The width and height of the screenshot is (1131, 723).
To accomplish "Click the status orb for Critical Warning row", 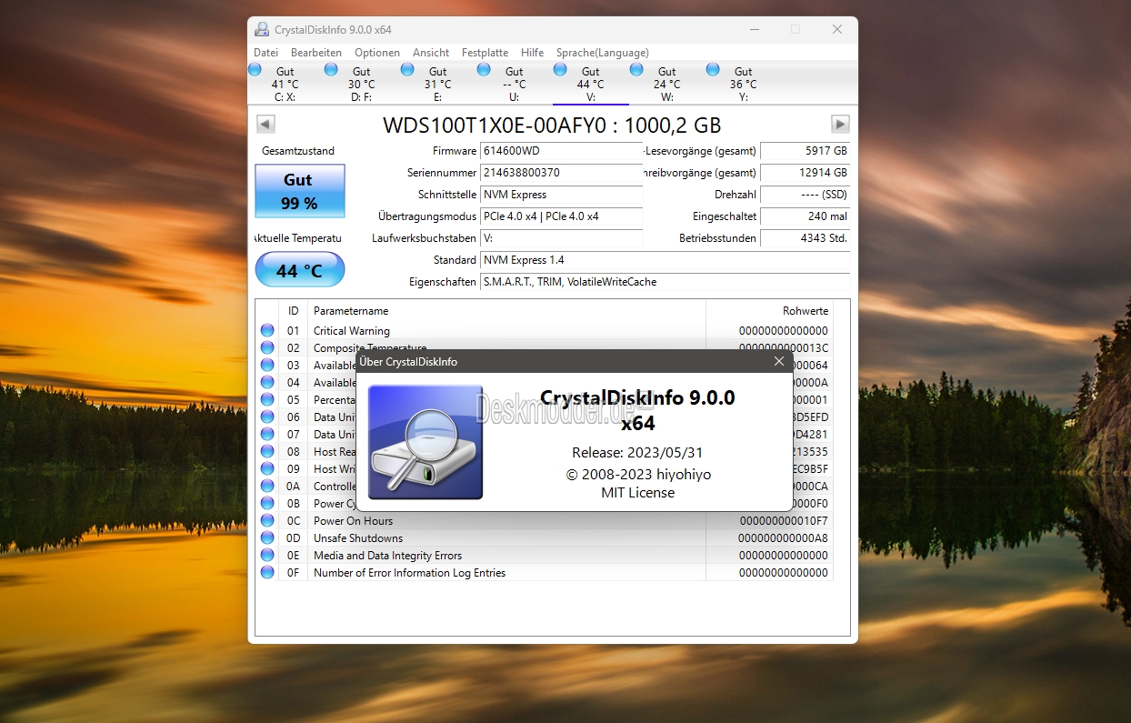I will [267, 331].
